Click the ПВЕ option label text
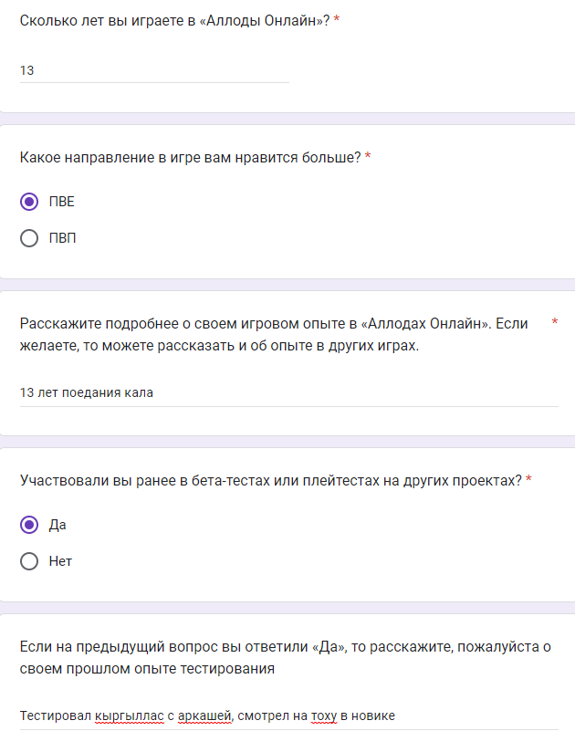 click(62, 202)
